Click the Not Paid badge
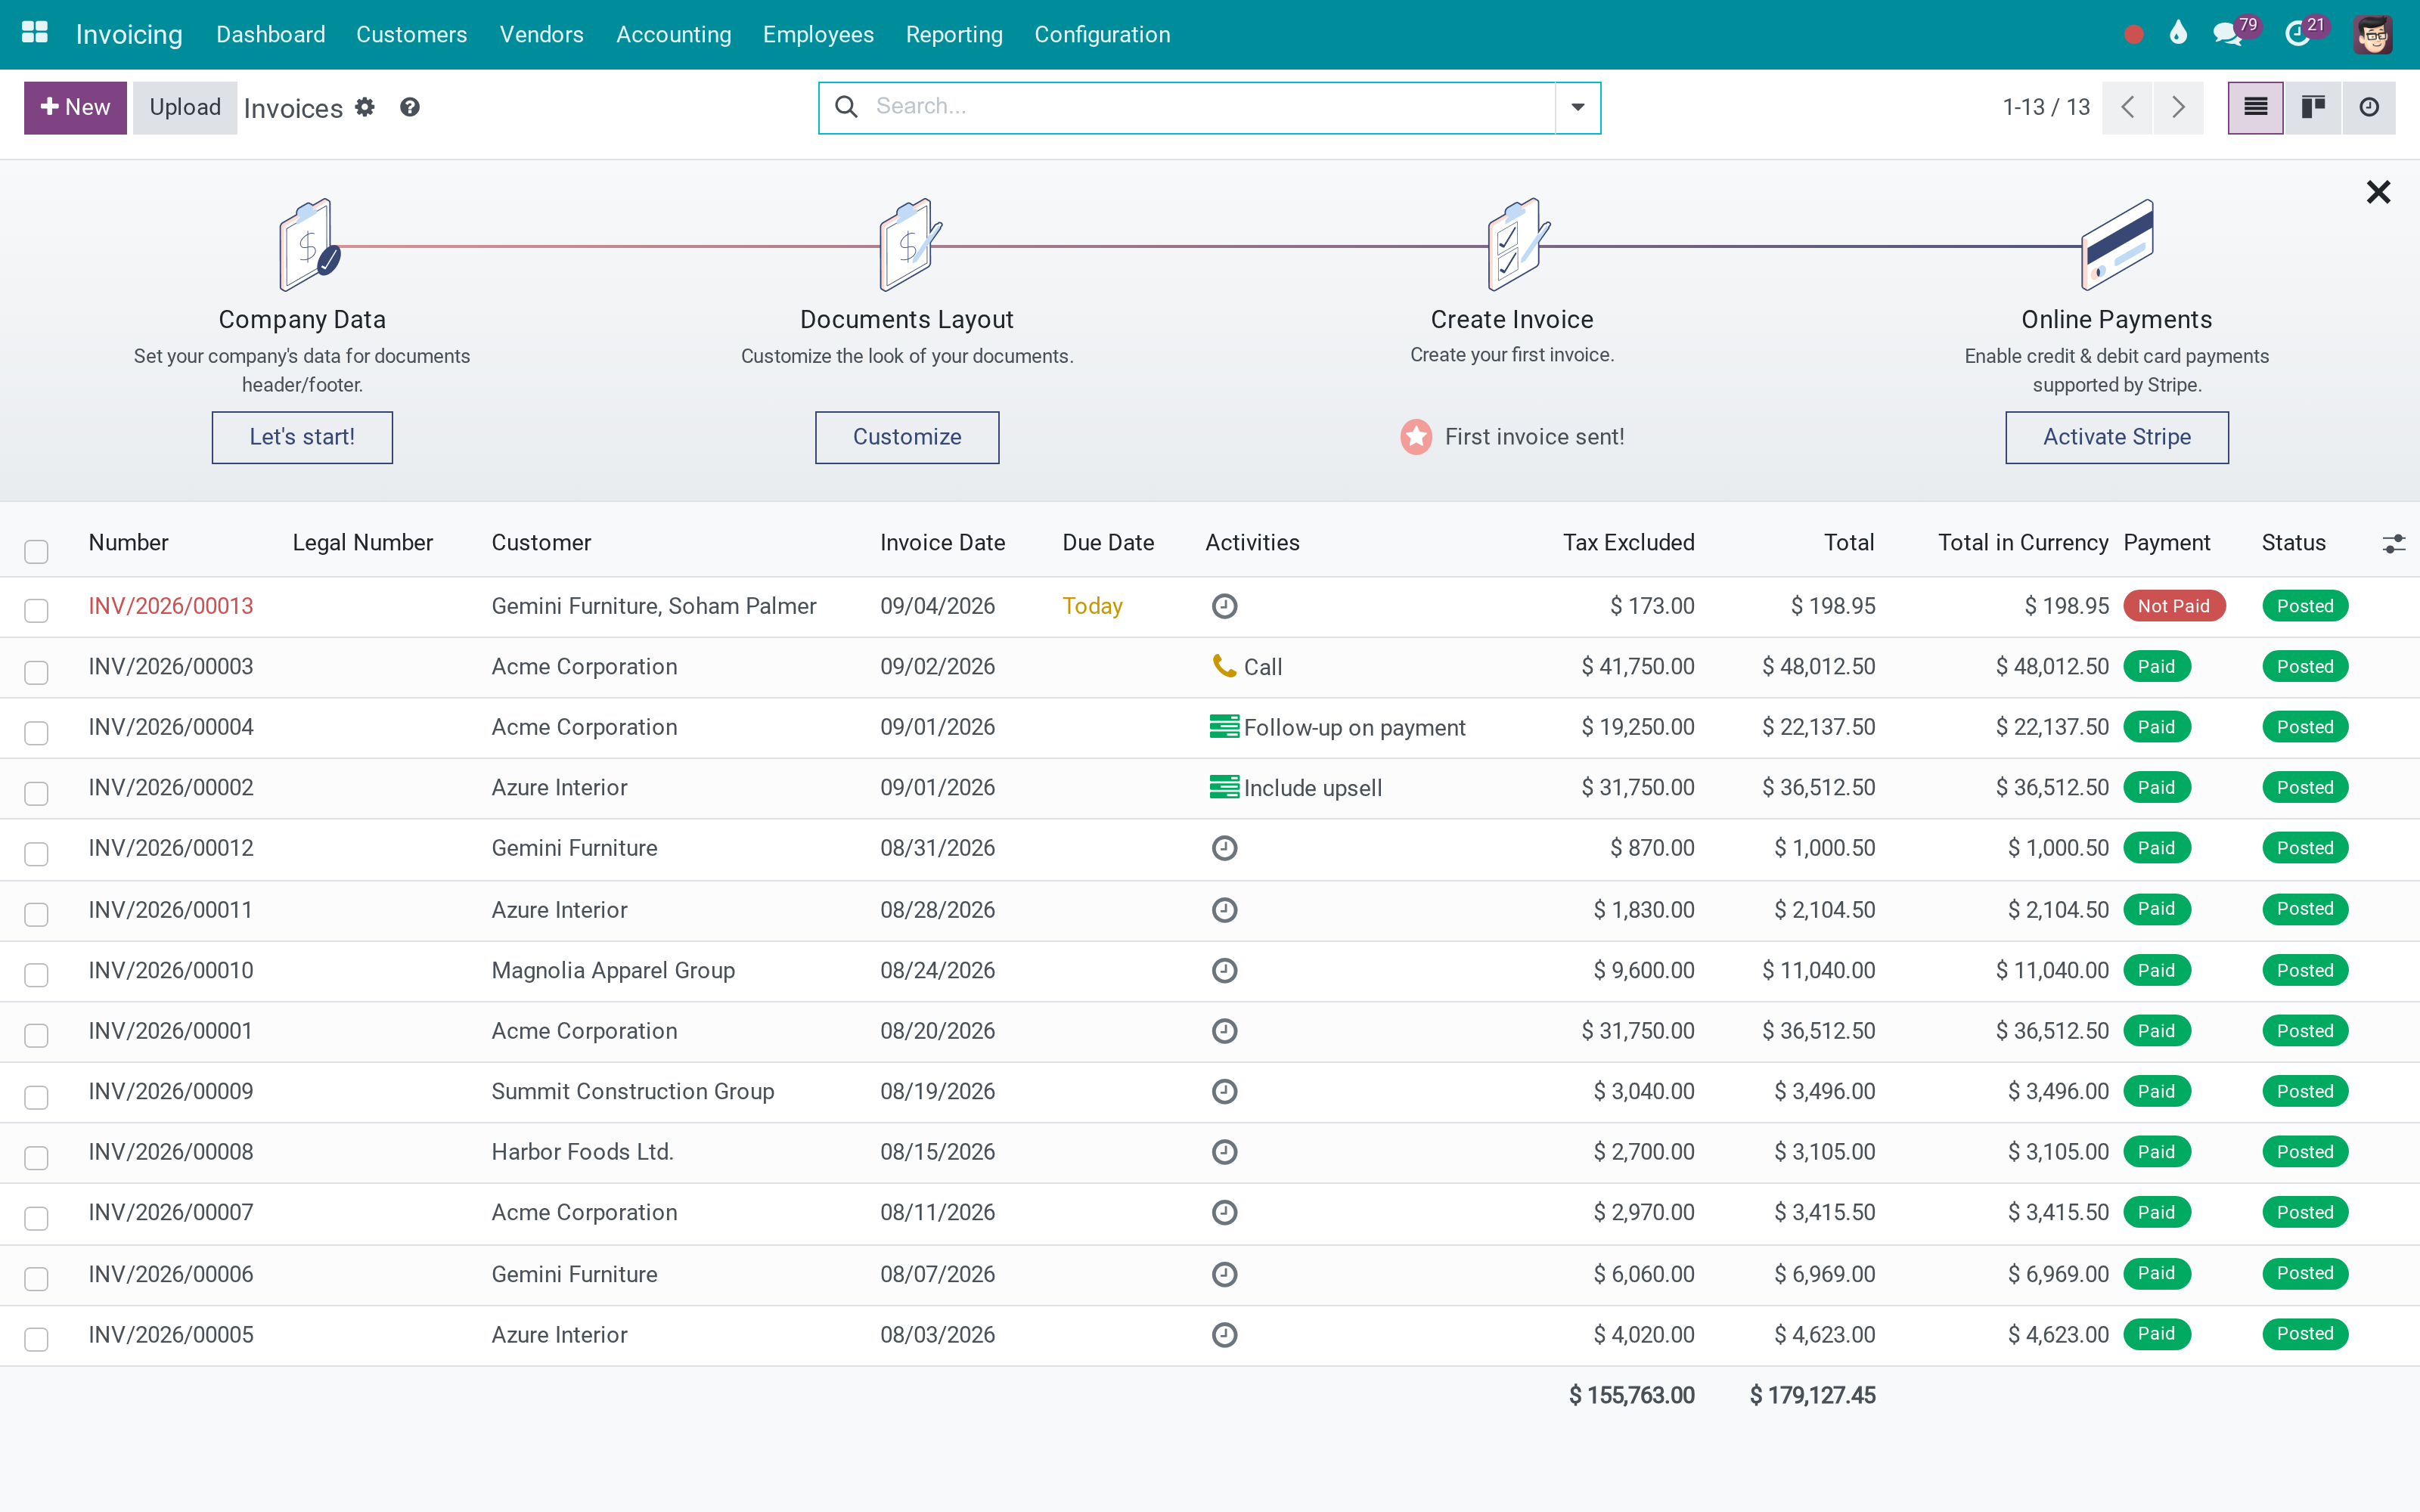Image resolution: width=2420 pixels, height=1512 pixels. (x=2173, y=606)
